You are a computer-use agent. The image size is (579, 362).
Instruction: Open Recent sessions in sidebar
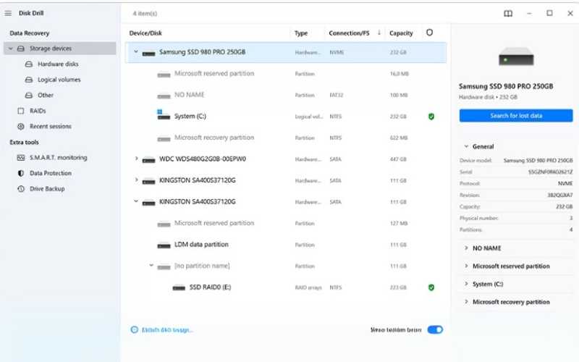tap(51, 126)
